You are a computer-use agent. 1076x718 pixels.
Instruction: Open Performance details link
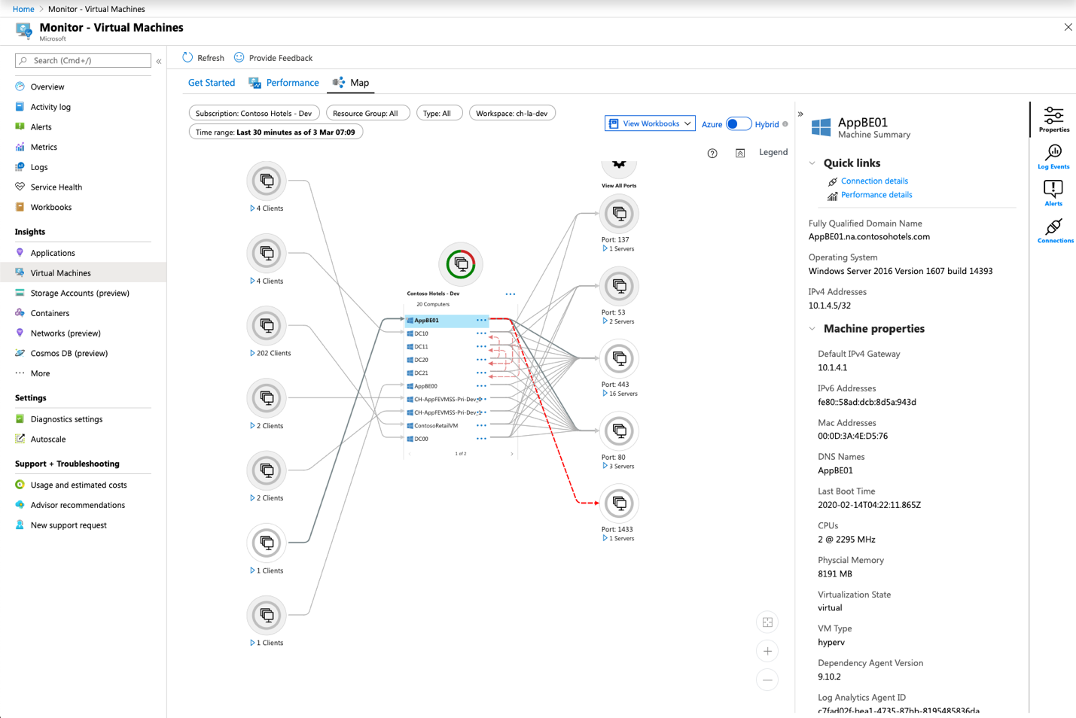(x=876, y=195)
